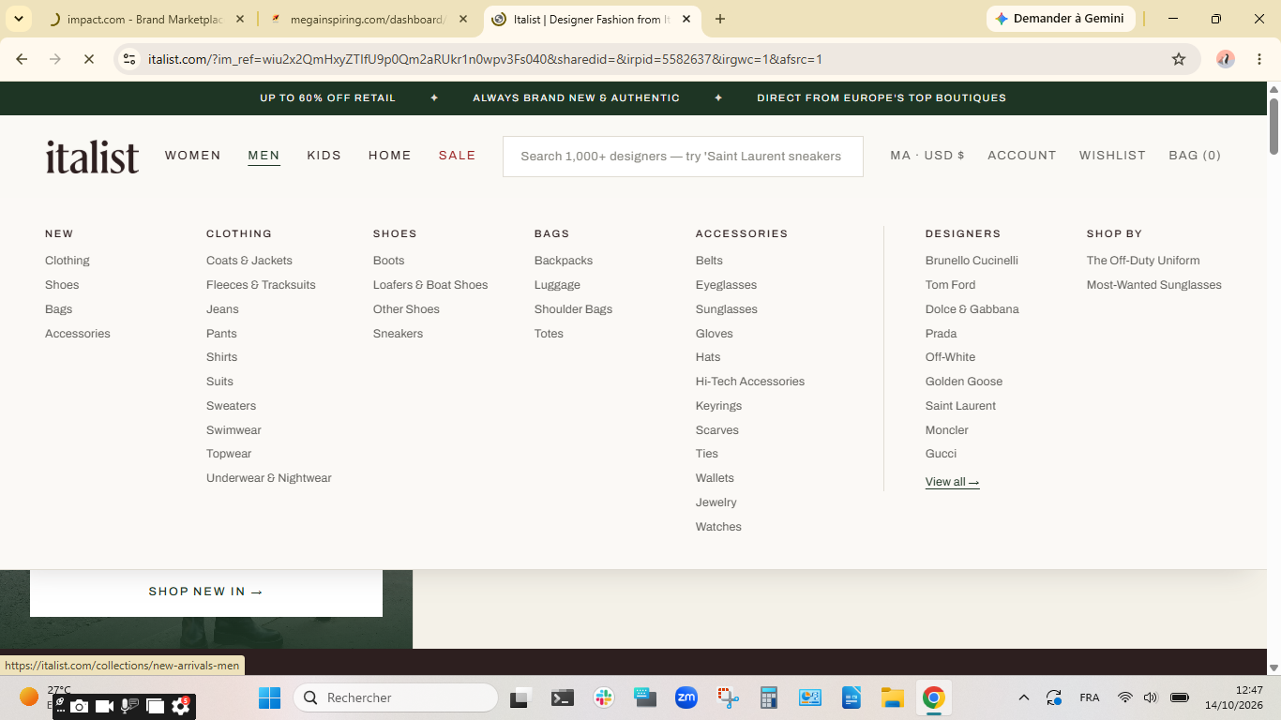Expand the tab search dropdown arrow

18,19
